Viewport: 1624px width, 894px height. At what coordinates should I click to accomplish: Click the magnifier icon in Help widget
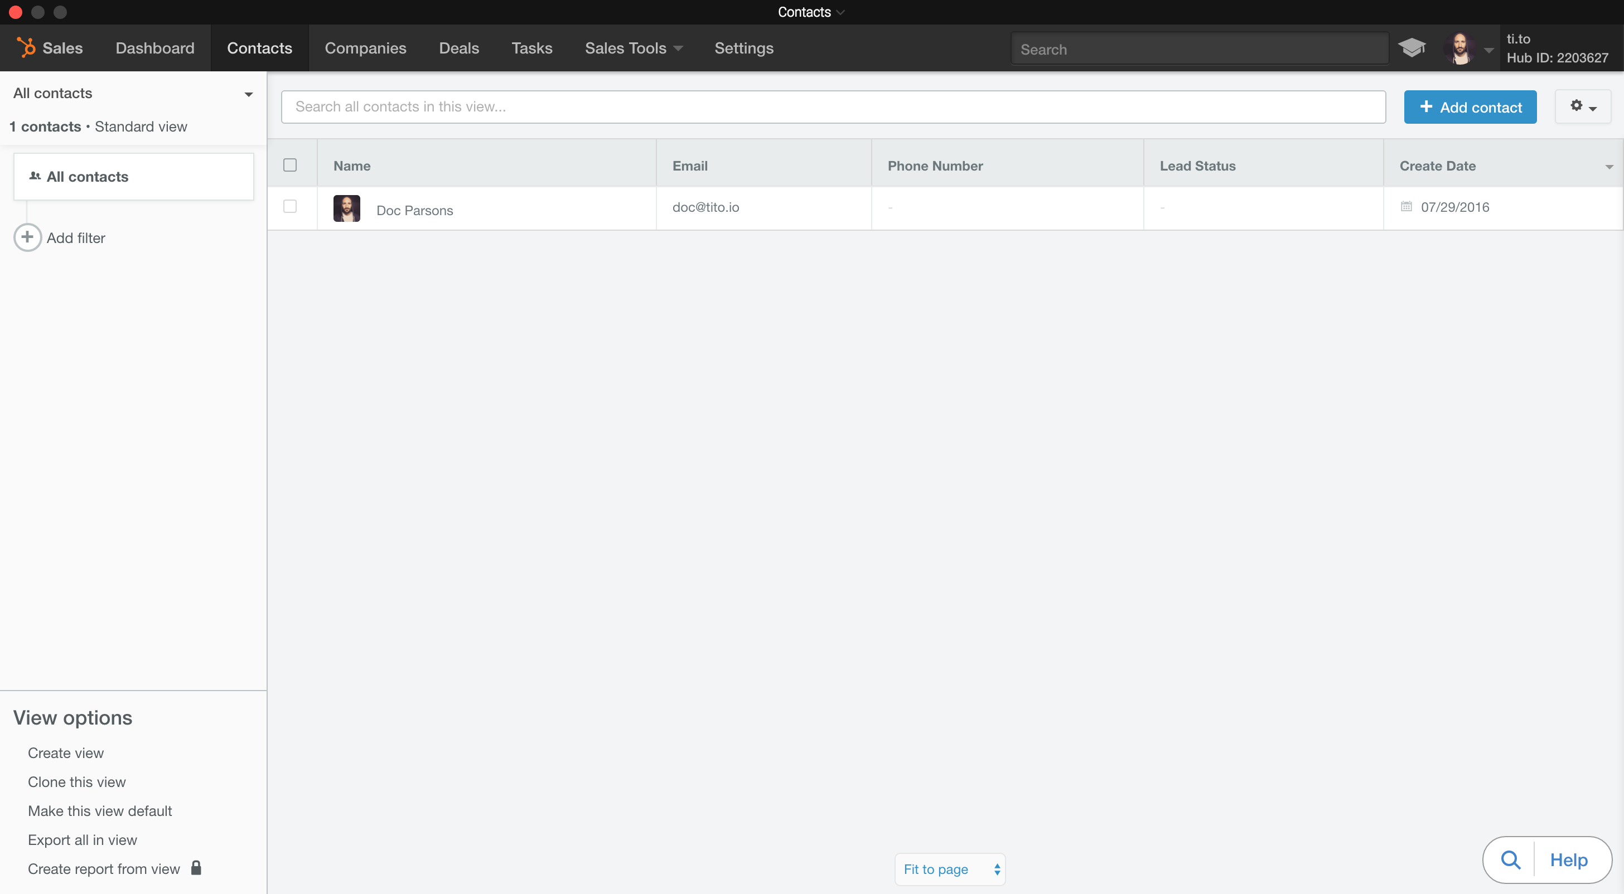1511,859
